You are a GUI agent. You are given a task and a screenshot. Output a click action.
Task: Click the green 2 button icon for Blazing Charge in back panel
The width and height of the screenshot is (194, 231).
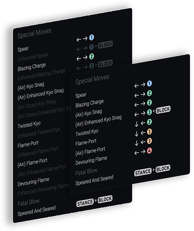pyautogui.click(x=92, y=57)
